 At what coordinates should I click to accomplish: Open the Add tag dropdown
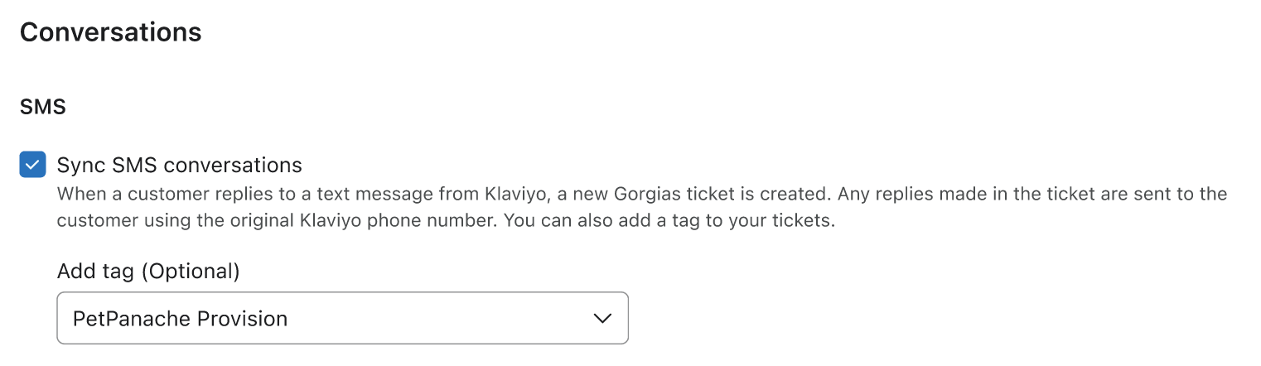[x=342, y=318]
